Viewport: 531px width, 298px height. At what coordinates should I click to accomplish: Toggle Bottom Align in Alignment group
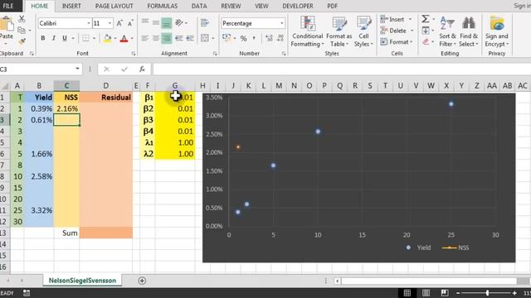pos(167,23)
